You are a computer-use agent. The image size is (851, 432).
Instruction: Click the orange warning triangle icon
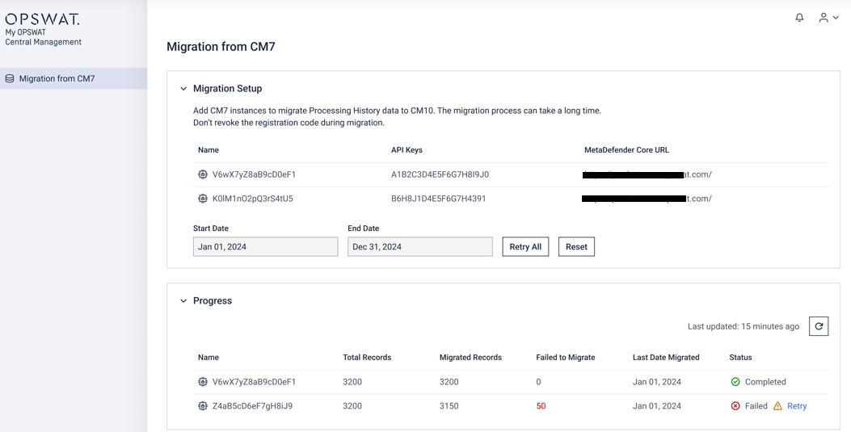coord(777,406)
